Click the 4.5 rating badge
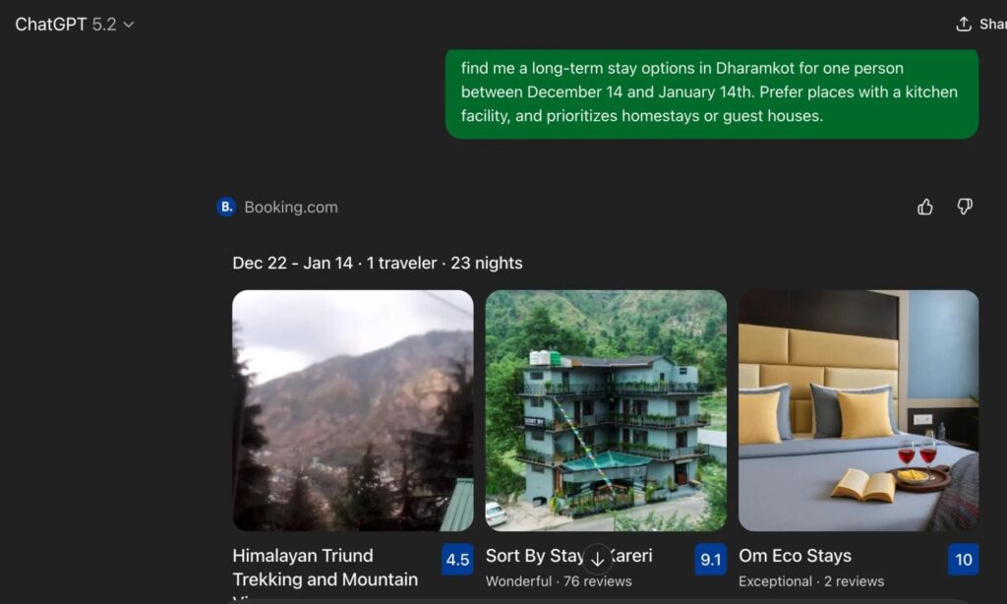The width and height of the screenshot is (1007, 604). click(457, 559)
